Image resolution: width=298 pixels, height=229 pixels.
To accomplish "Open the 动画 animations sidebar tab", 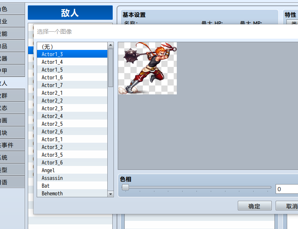I will tap(12, 120).
